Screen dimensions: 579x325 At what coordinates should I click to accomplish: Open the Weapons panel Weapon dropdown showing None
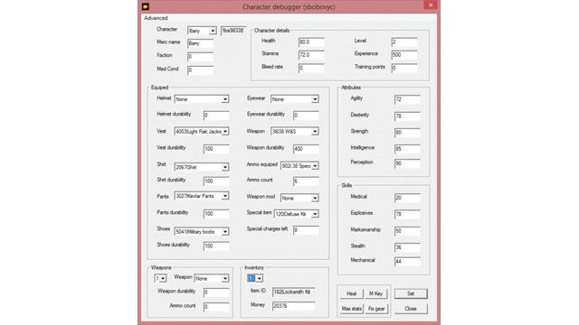(212, 278)
